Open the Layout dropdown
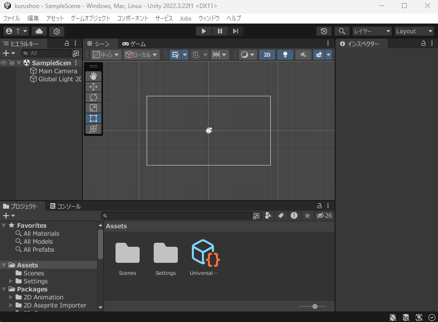Image resolution: width=438 pixels, height=322 pixels. [414, 31]
